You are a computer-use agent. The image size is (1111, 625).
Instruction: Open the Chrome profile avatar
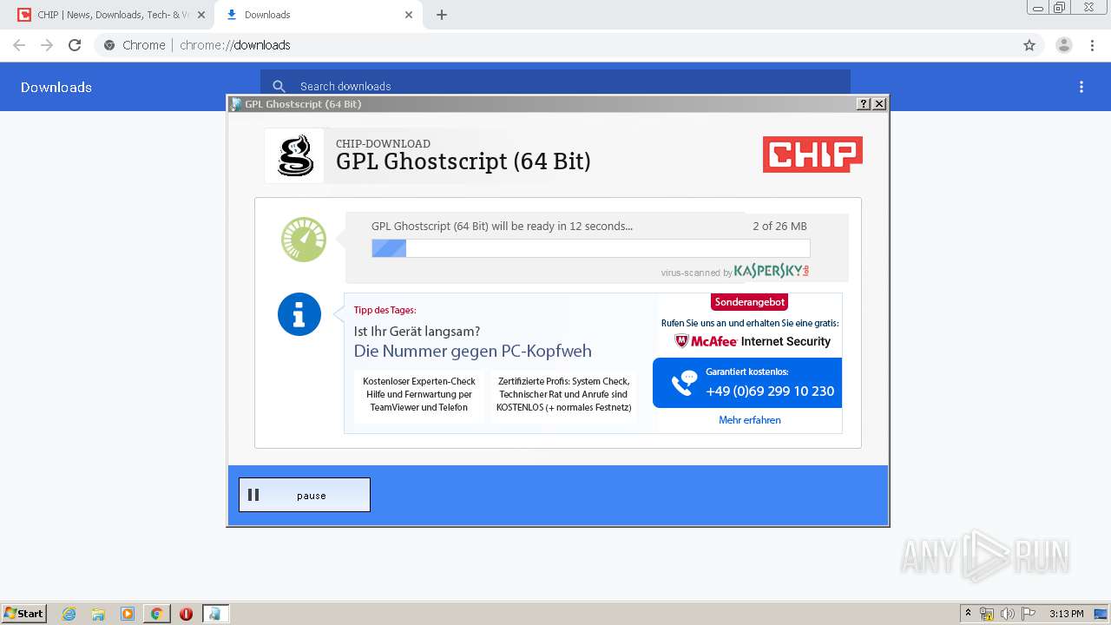click(1064, 45)
